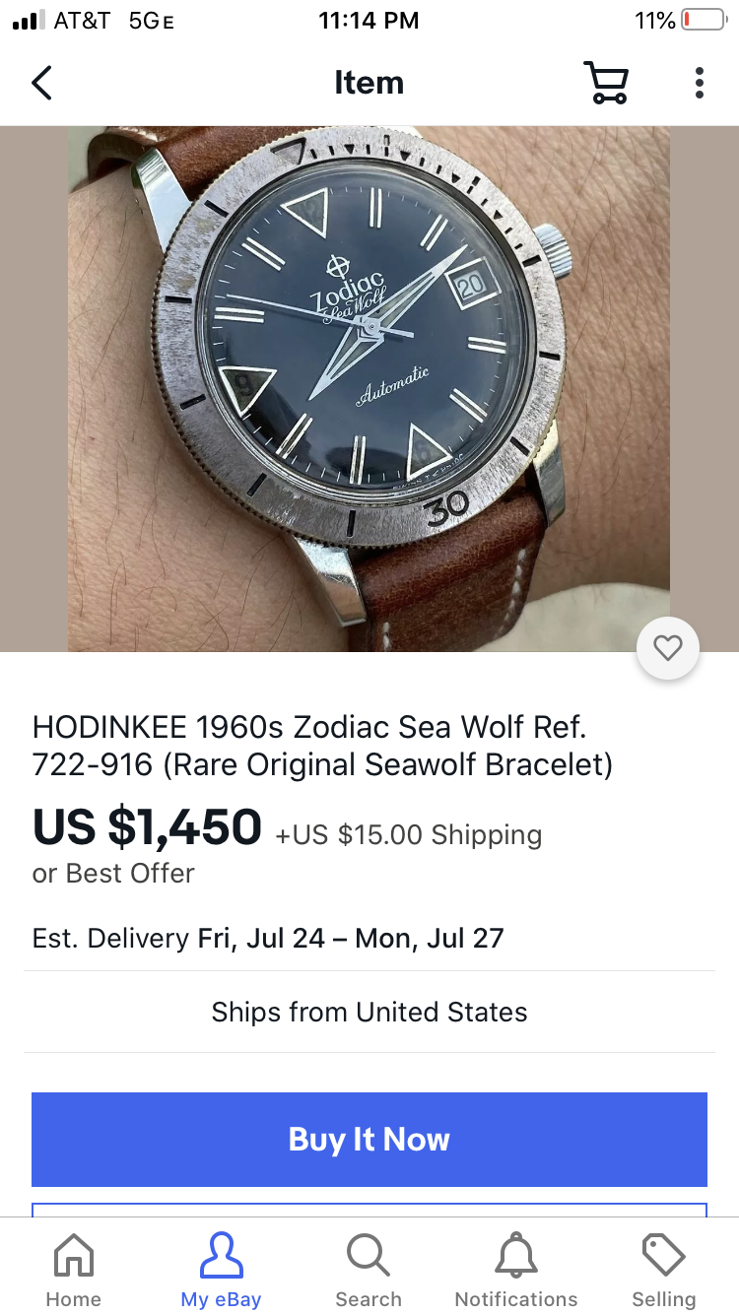Select the My eBay person icon
The height and width of the screenshot is (1314, 739).
pos(221,1256)
